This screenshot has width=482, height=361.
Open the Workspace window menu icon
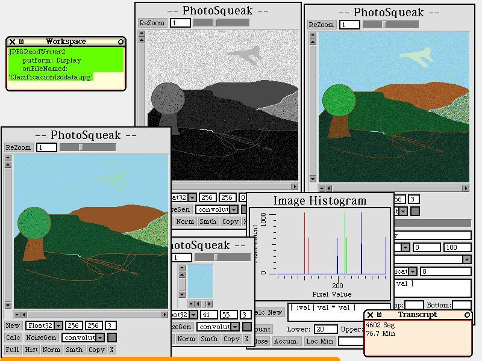click(x=22, y=42)
